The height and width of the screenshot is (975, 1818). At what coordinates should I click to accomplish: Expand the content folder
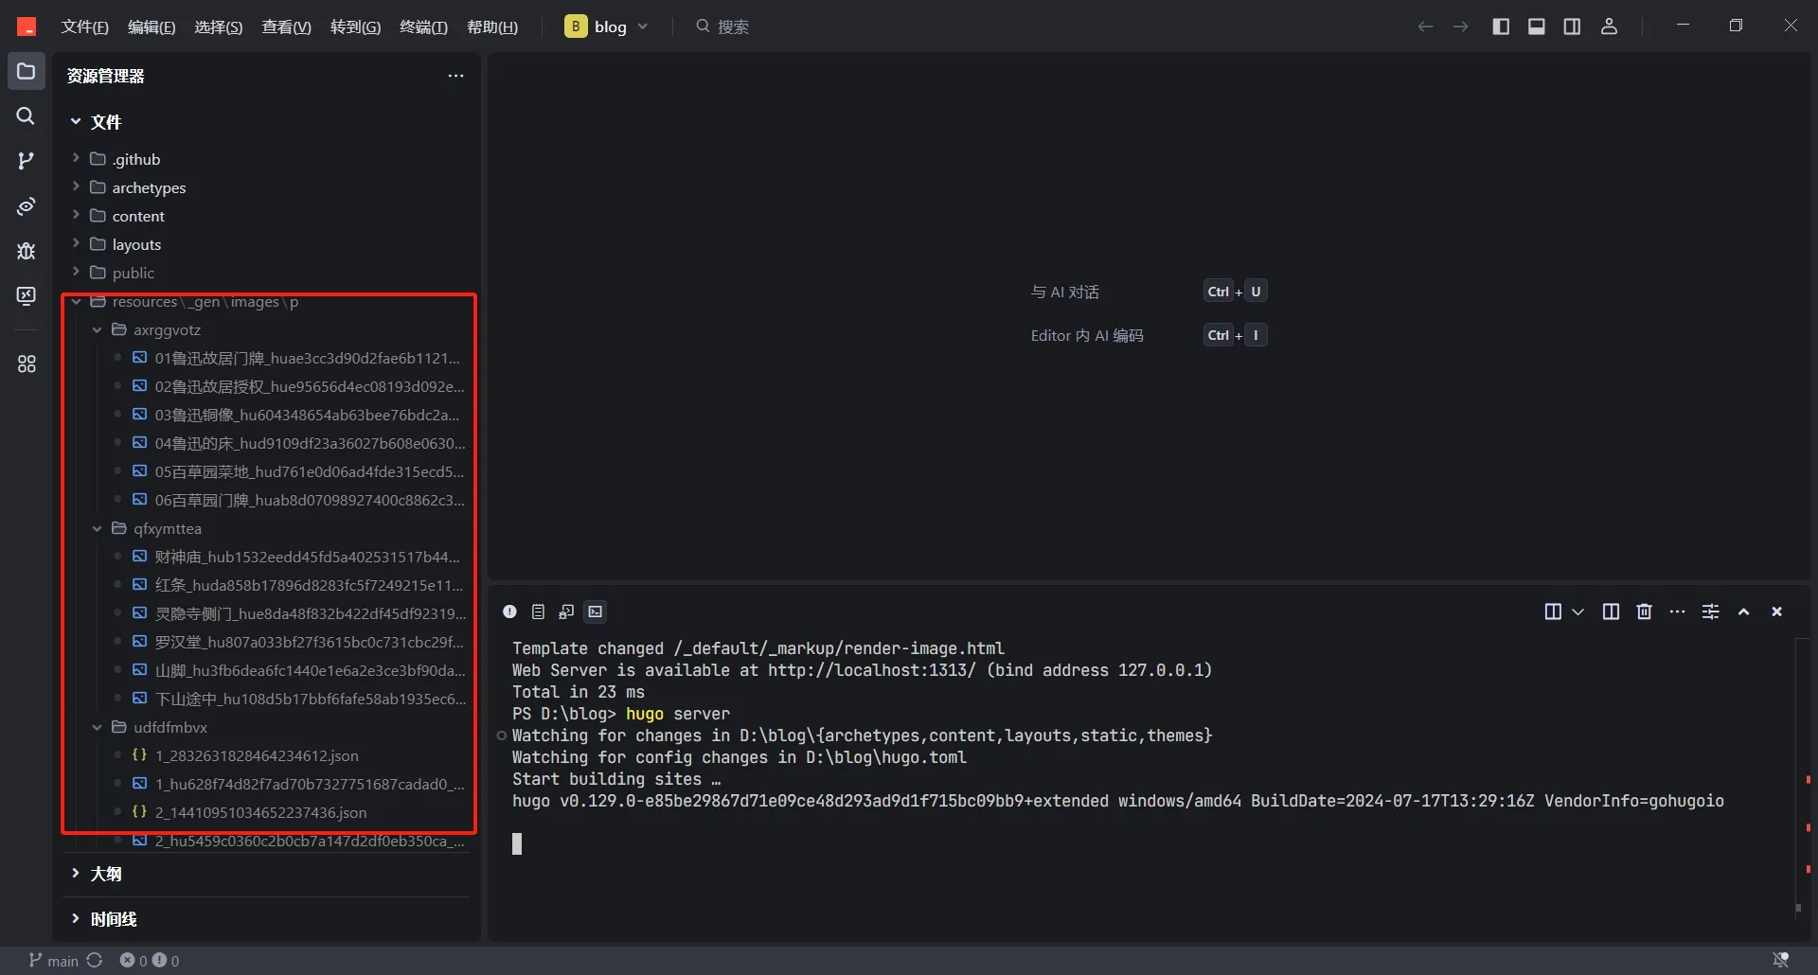pos(268,216)
